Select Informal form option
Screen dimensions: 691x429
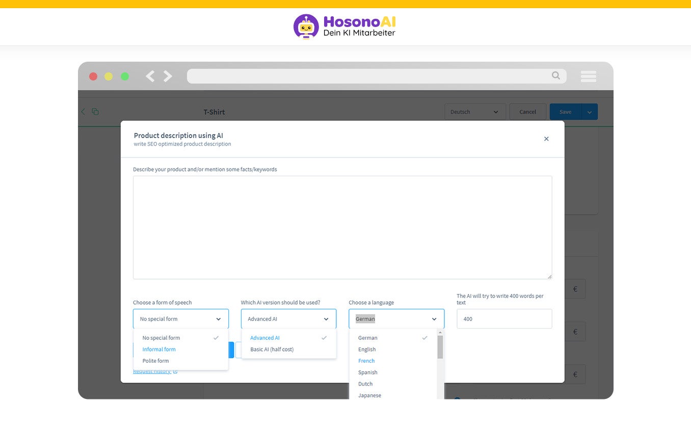(181, 350)
